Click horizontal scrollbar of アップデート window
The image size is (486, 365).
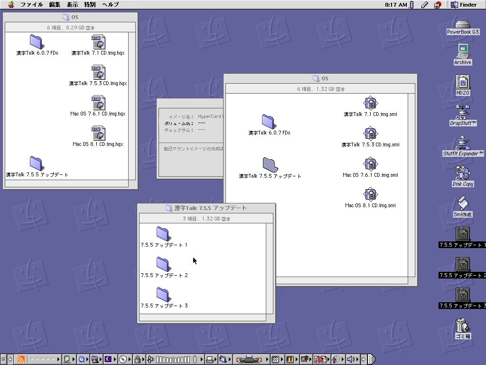click(x=203, y=317)
